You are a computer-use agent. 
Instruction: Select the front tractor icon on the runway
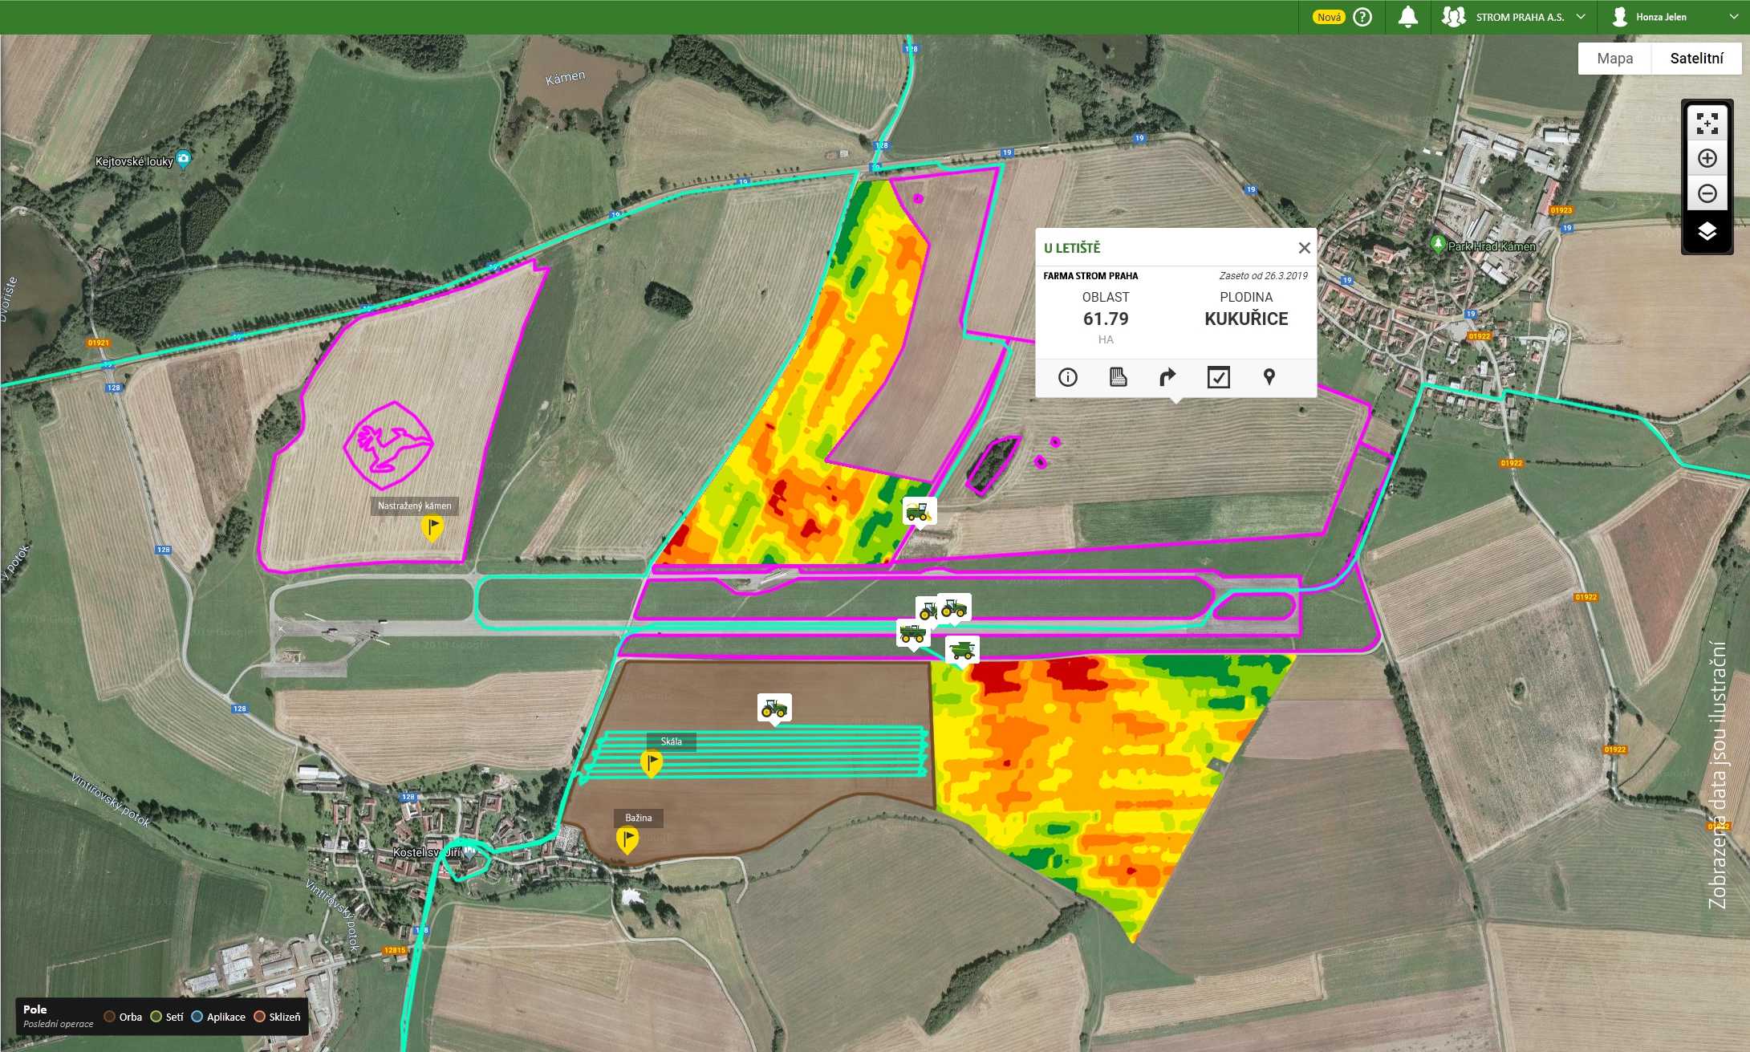coord(954,608)
